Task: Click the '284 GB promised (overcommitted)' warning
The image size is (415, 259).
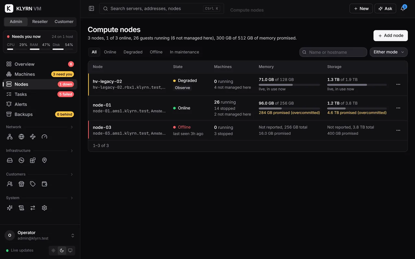Action: (x=289, y=113)
